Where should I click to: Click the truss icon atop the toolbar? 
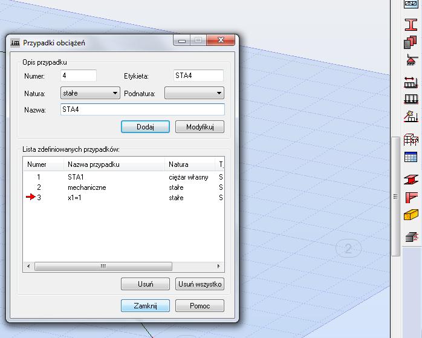tap(411, 4)
